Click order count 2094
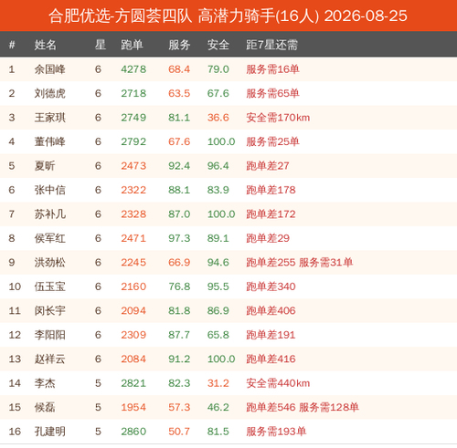The width and height of the screenshot is (457, 448). [133, 311]
